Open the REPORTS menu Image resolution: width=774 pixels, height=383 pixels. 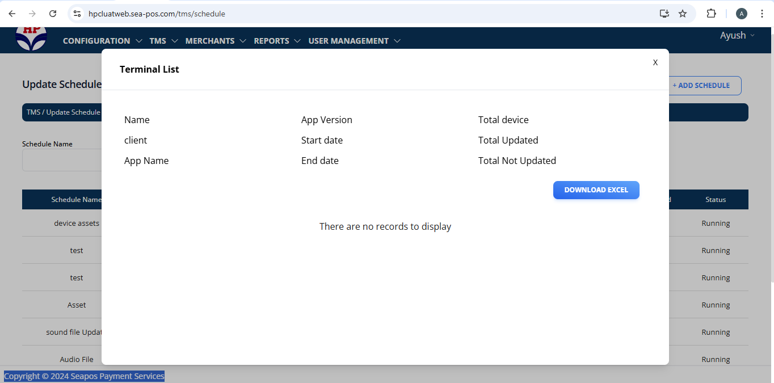(x=277, y=41)
